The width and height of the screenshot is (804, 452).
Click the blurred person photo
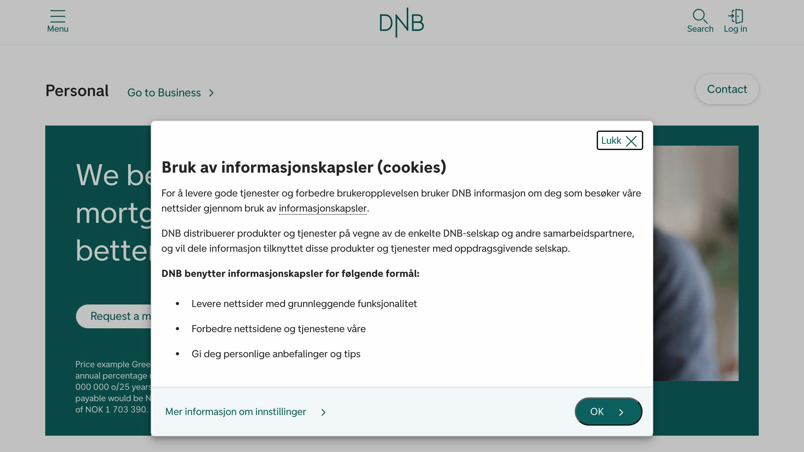coord(696,263)
